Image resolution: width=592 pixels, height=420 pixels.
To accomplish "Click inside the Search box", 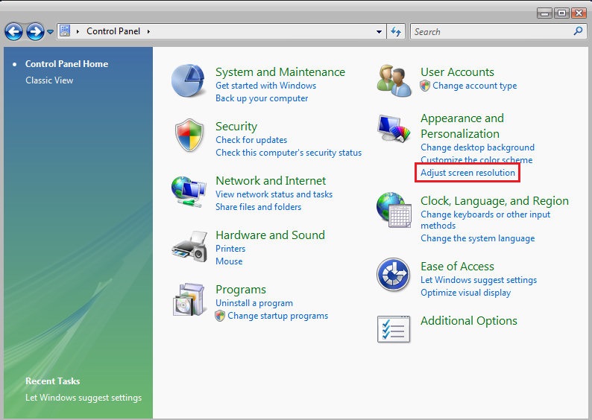I will point(492,32).
